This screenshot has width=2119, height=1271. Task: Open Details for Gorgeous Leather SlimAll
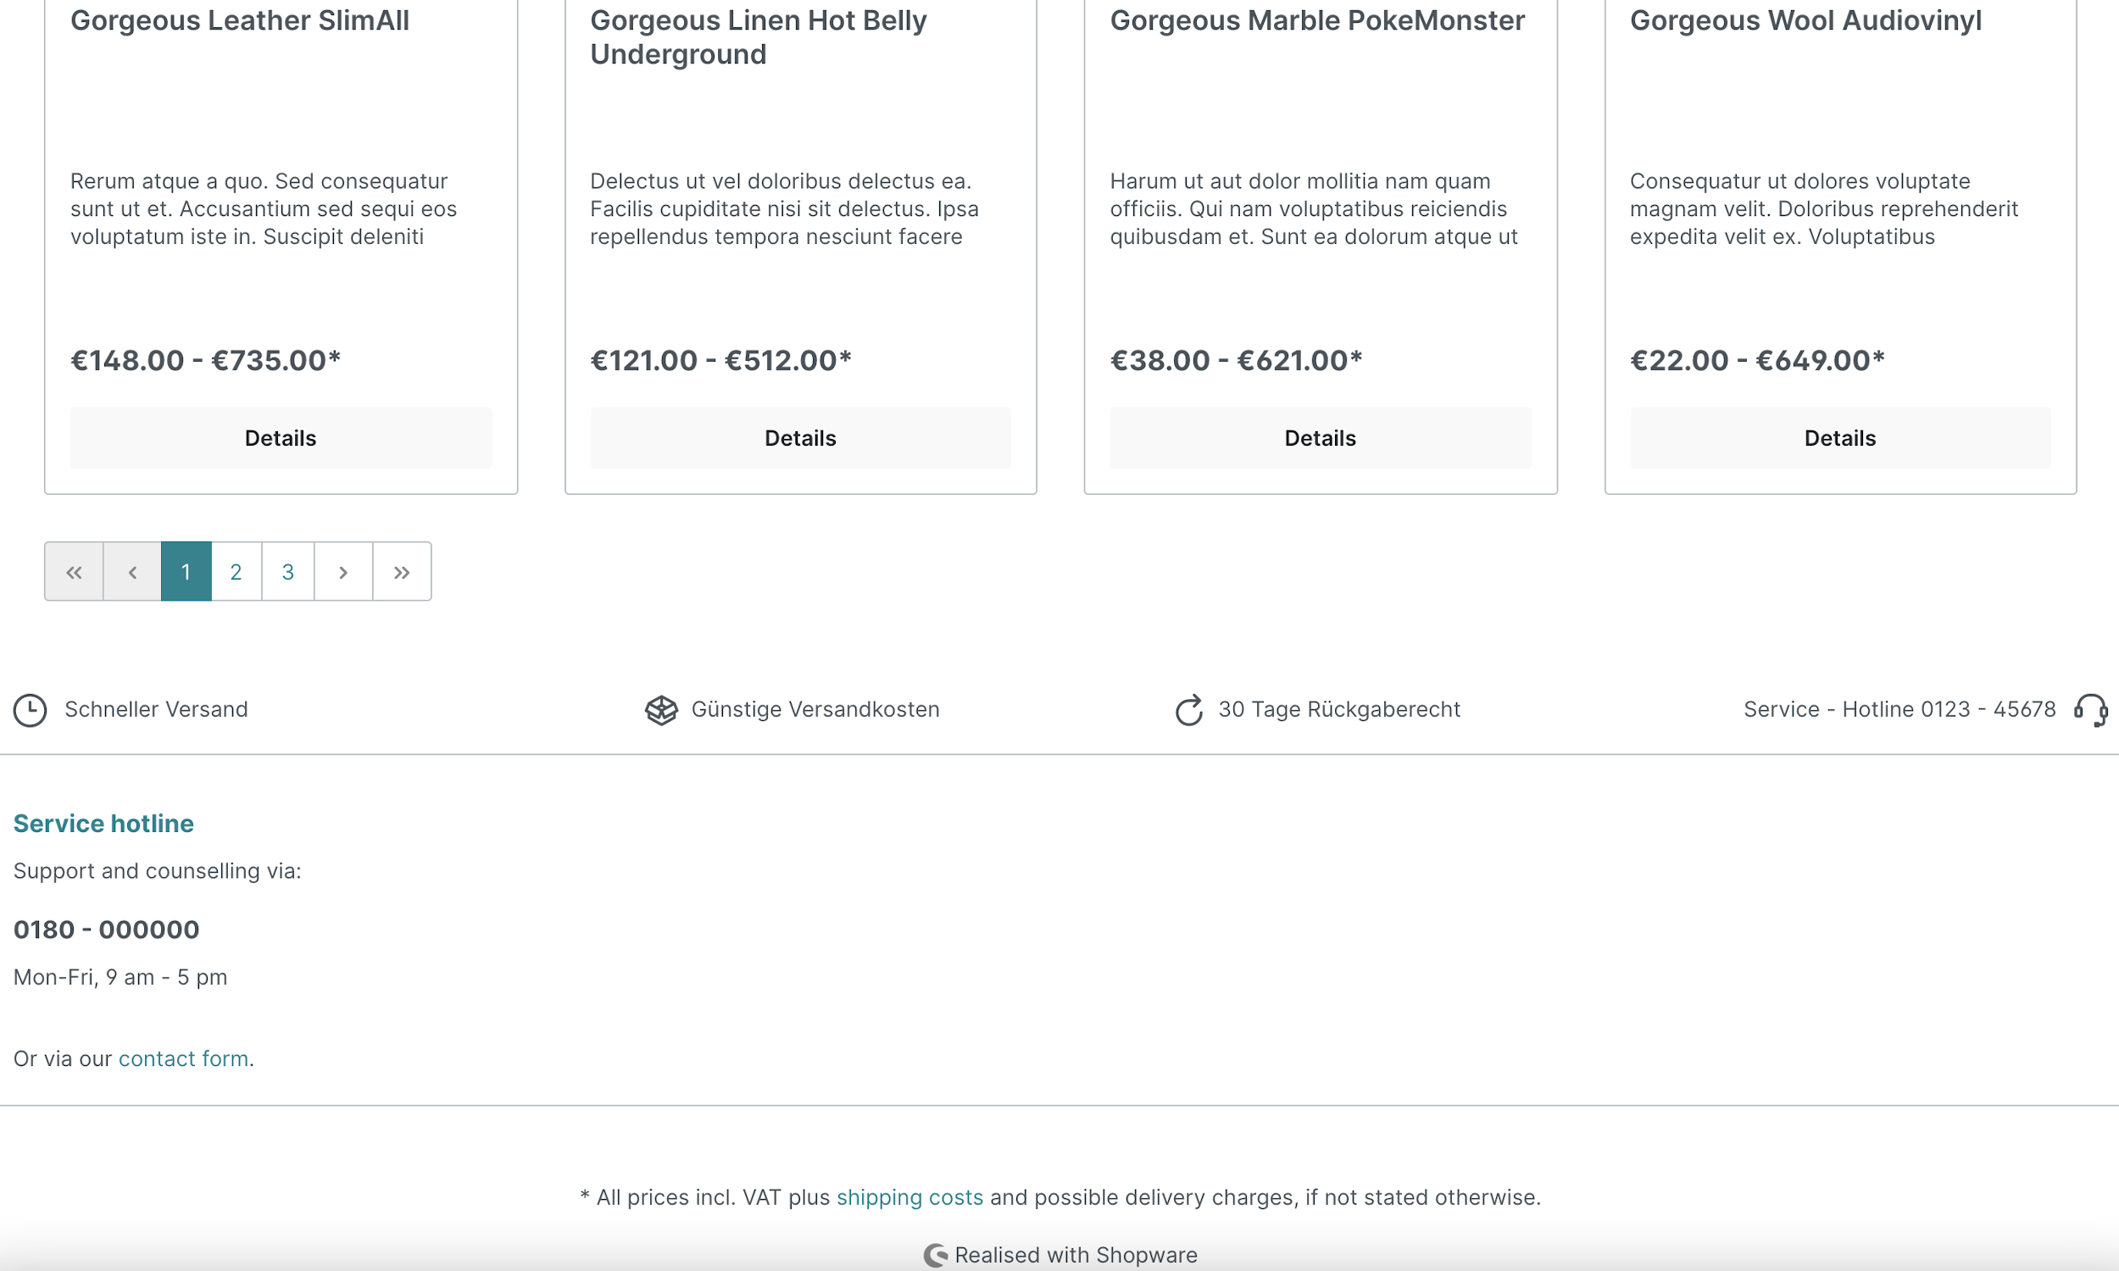[280, 438]
